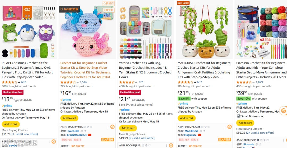Image resolution: width=287 pixels, height=148 pixels.
Task: Click the 找相似 tag on the axolotl image
Action: click(108, 3)
